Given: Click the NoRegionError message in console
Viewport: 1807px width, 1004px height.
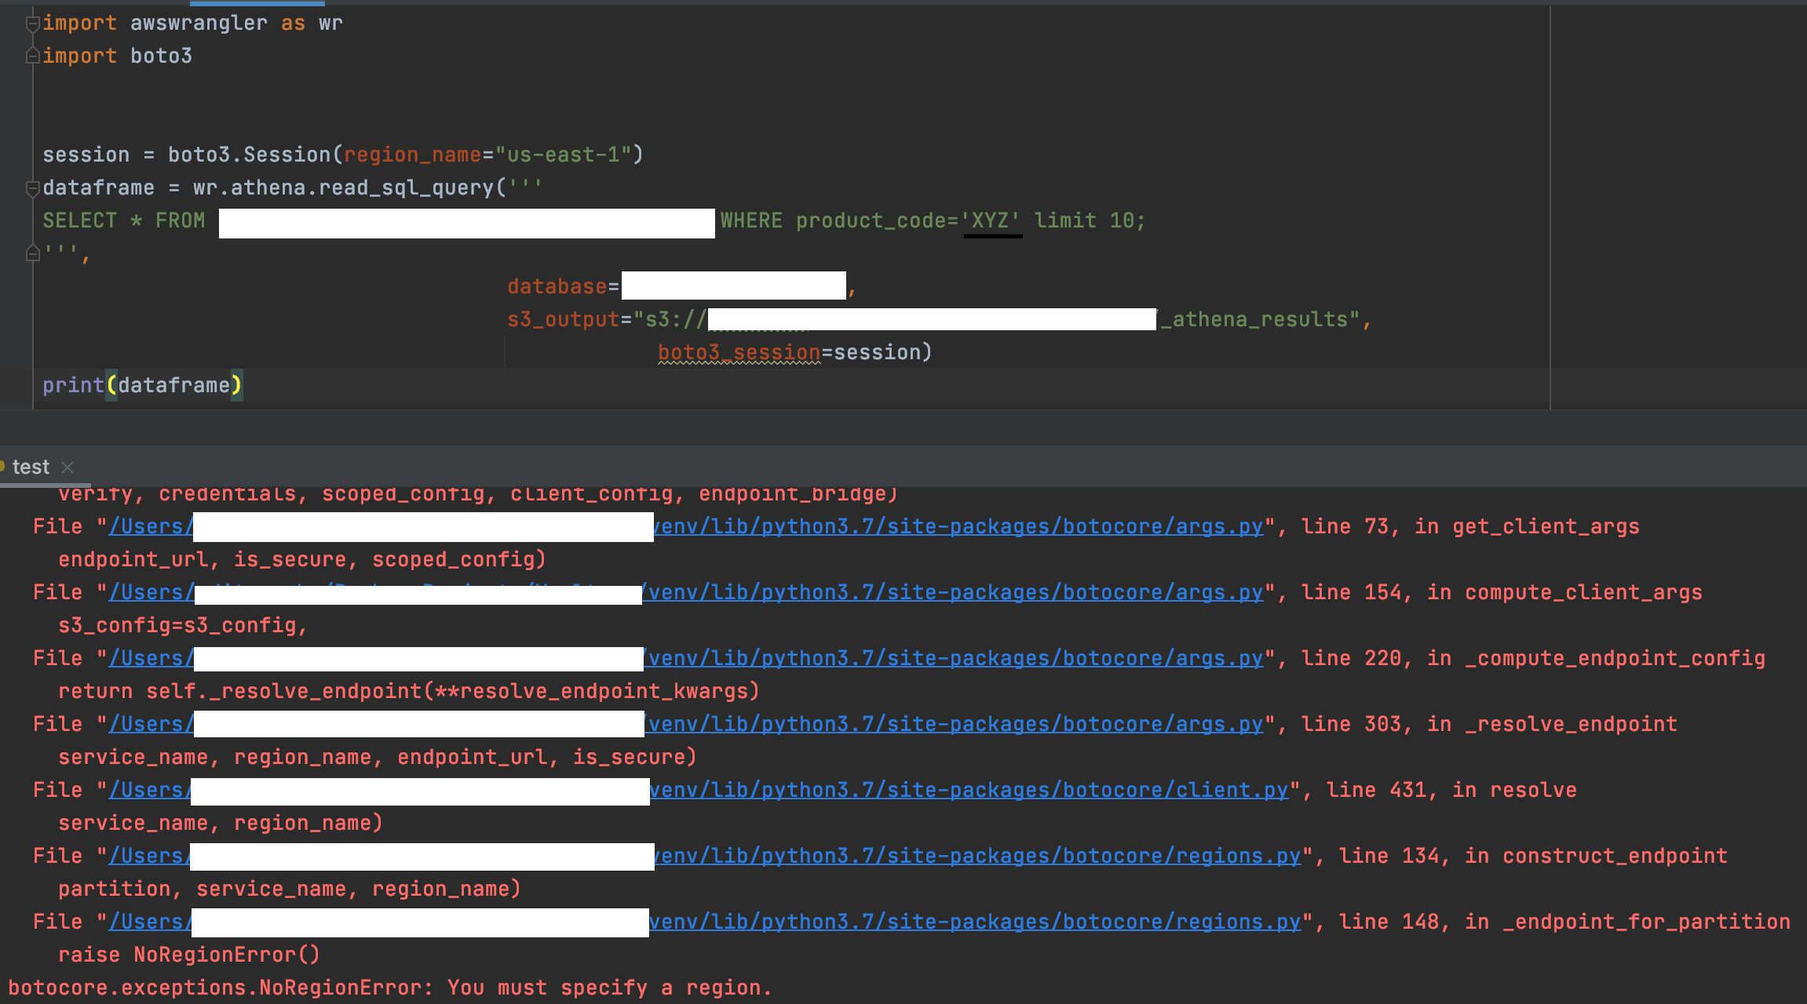Looking at the screenshot, I should point(385,987).
